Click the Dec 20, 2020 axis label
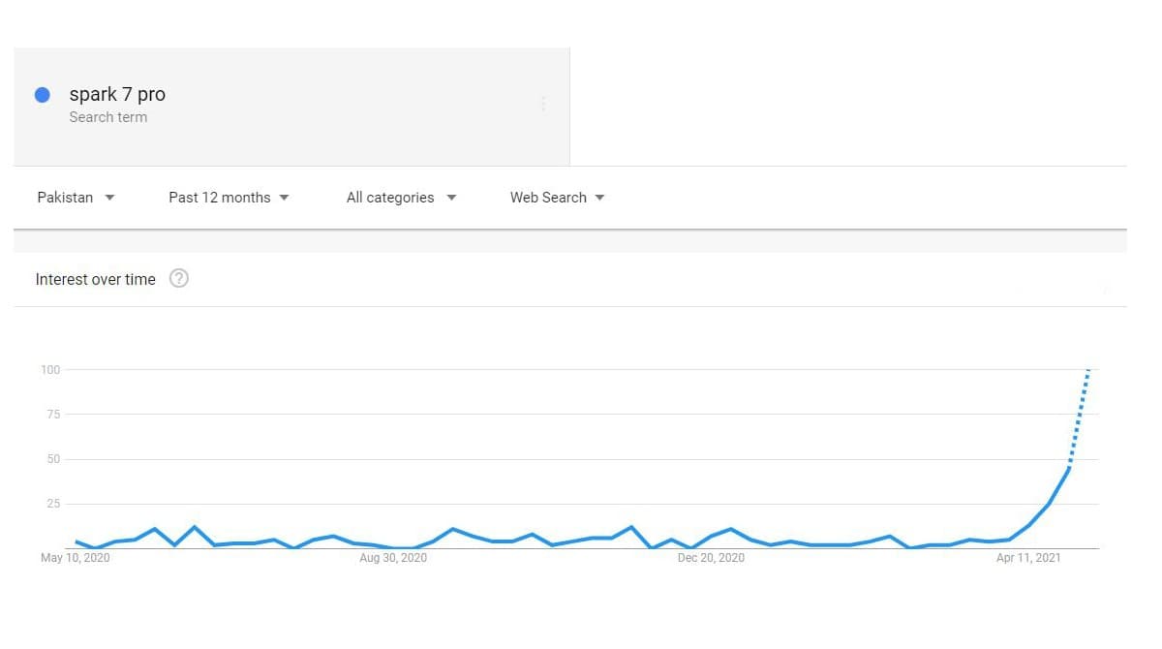The height and width of the screenshot is (649, 1162). point(711,558)
